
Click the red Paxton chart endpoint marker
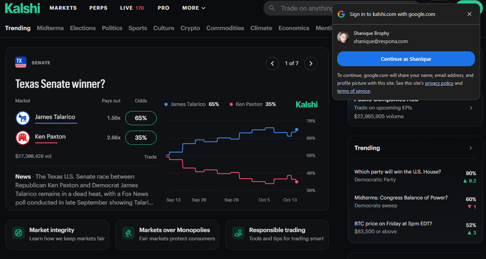point(296,182)
